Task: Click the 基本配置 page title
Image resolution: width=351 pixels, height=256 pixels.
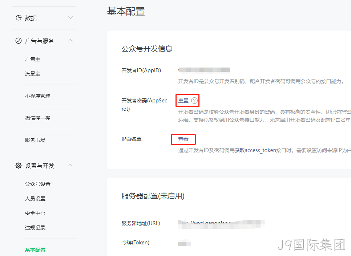Action: (126, 11)
